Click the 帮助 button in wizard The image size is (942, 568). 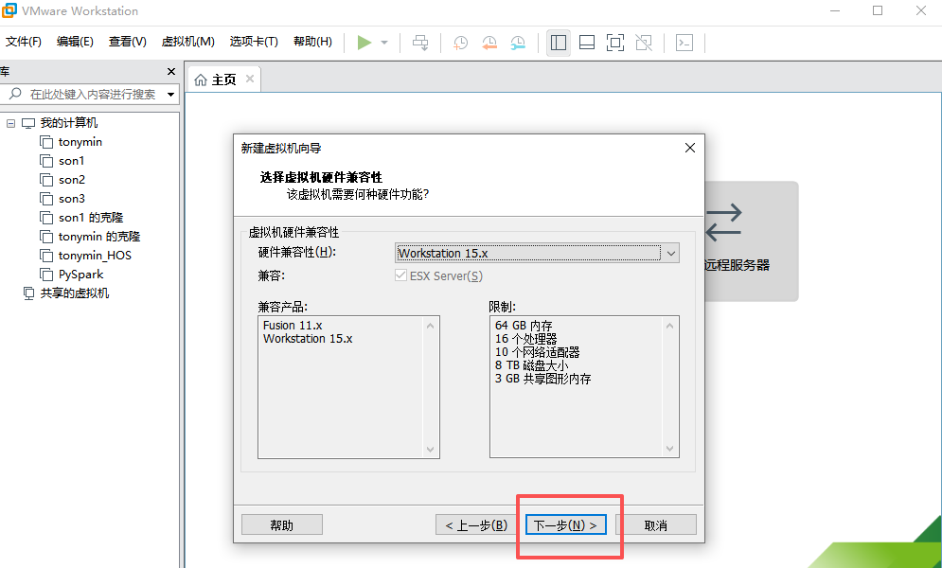click(282, 524)
